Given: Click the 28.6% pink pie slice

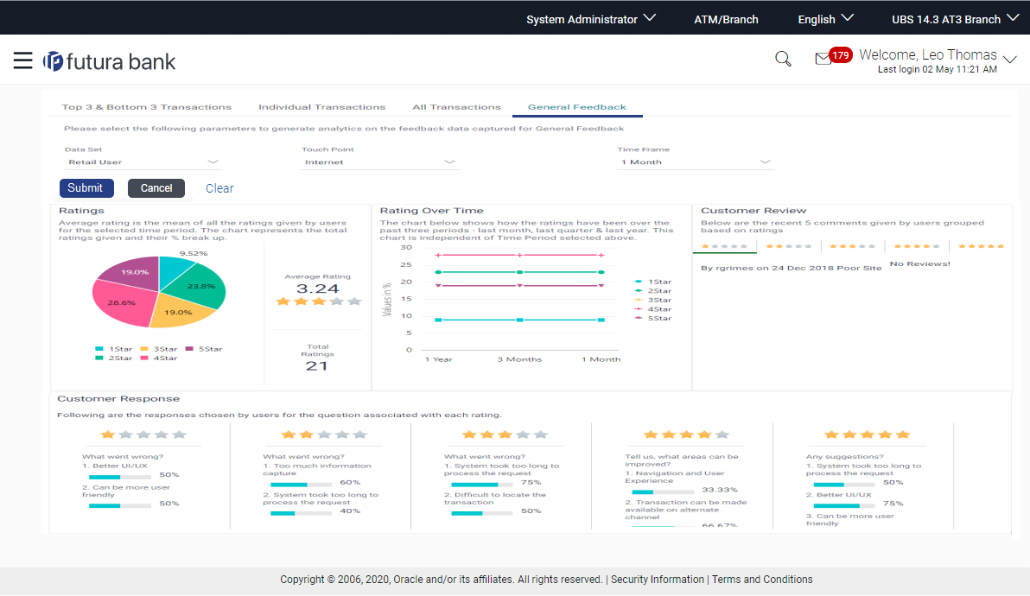Looking at the screenshot, I should point(122,302).
